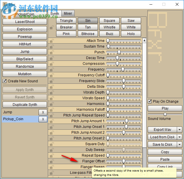Lock the Vibrato Depth parameter
Image resolution: width=184 pixels, height=179 pixels.
[52, 92]
